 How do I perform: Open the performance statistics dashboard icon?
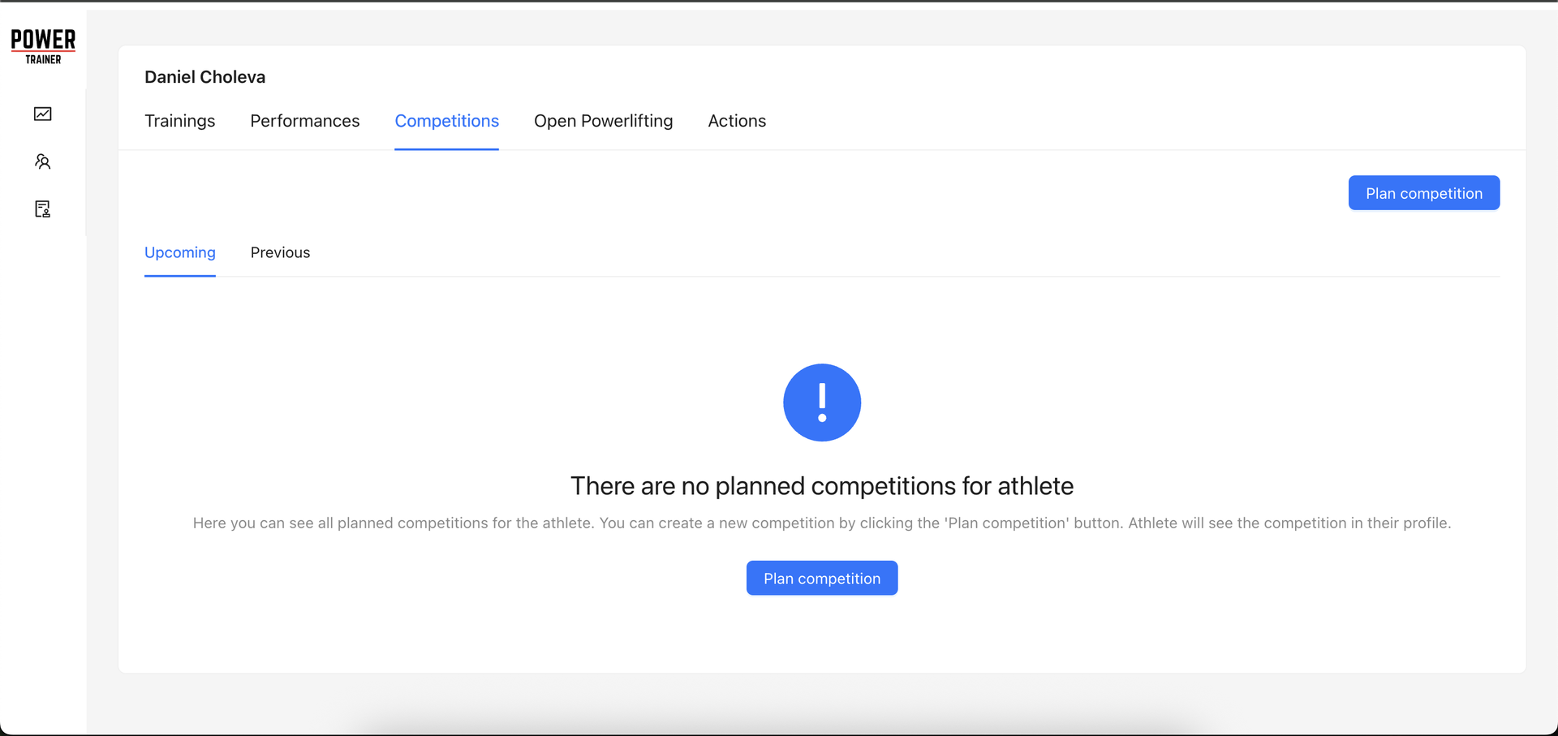pos(43,114)
